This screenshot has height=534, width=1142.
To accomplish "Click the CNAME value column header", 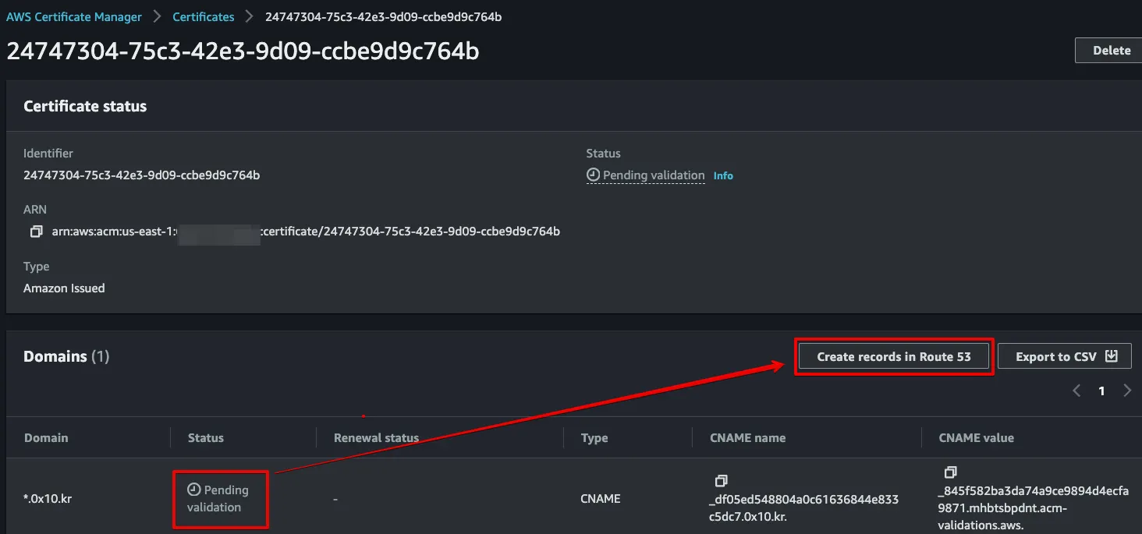I will [977, 438].
